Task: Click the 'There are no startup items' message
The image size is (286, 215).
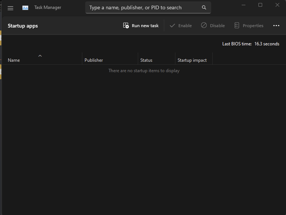Action: coord(144,71)
